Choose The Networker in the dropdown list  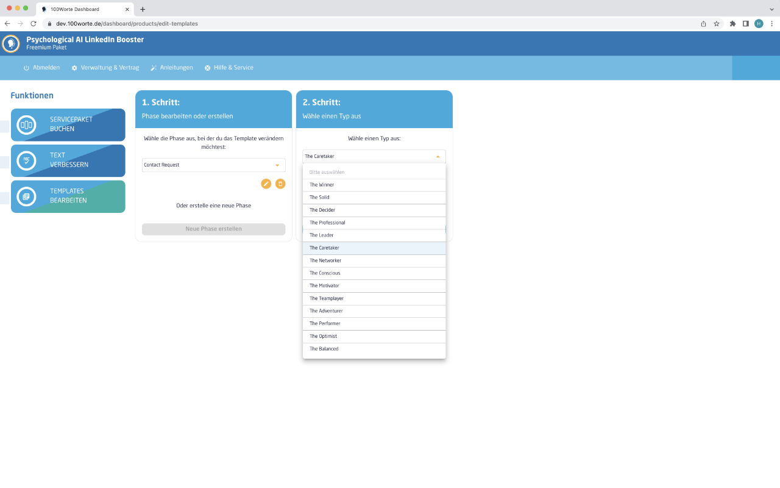[374, 260]
